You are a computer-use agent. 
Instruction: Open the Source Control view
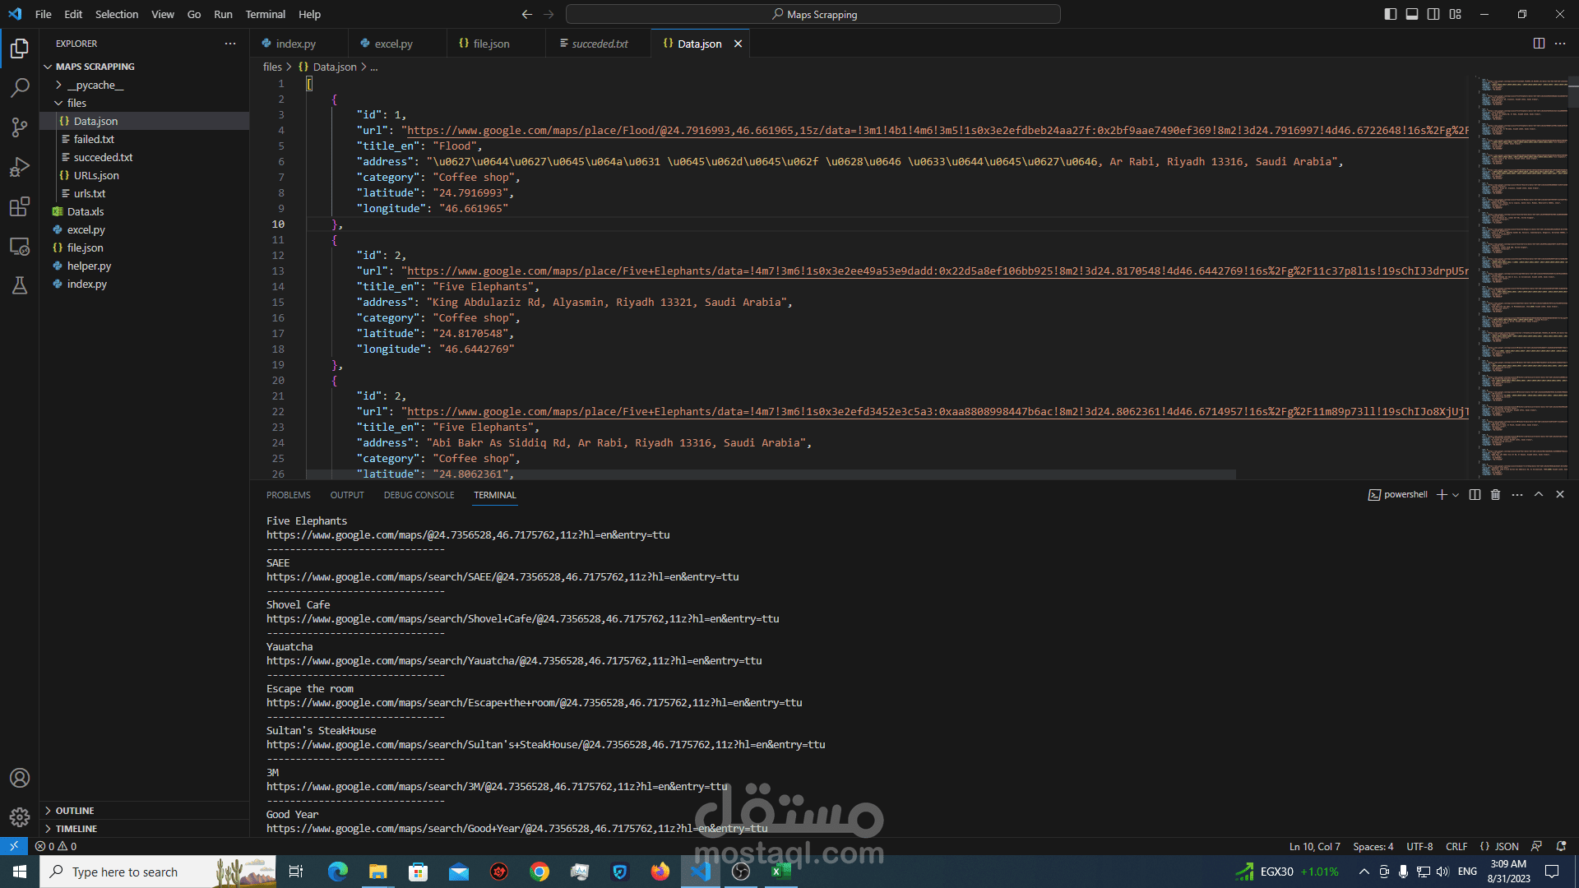coord(20,127)
